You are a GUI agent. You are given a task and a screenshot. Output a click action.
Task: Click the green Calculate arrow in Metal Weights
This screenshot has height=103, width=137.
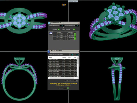[68, 88]
